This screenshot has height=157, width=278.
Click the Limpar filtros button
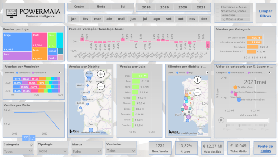click(265, 13)
